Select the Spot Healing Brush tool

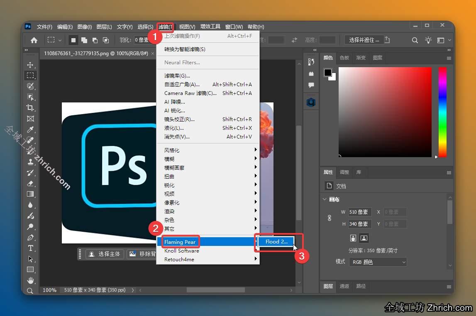click(30, 140)
